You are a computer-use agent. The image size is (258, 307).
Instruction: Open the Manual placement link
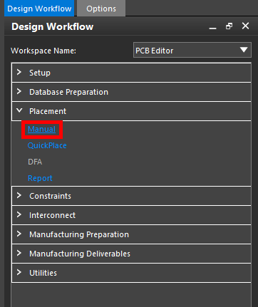tap(41, 129)
